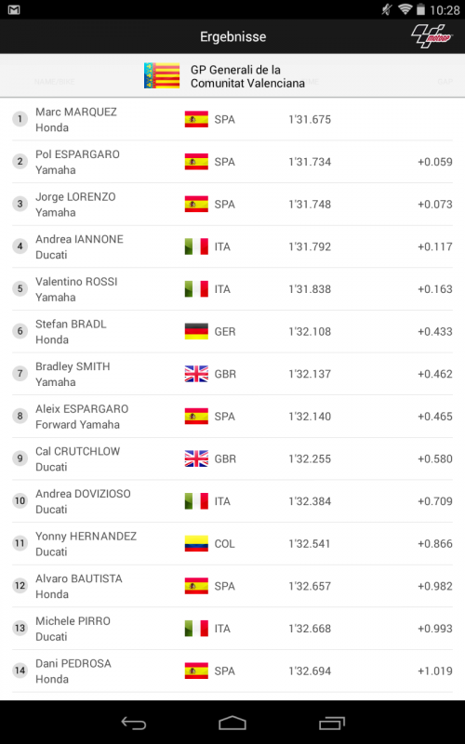Select Cal Crutchlow's gap +0.580
Screen dimensions: 465x744
[x=435, y=458]
